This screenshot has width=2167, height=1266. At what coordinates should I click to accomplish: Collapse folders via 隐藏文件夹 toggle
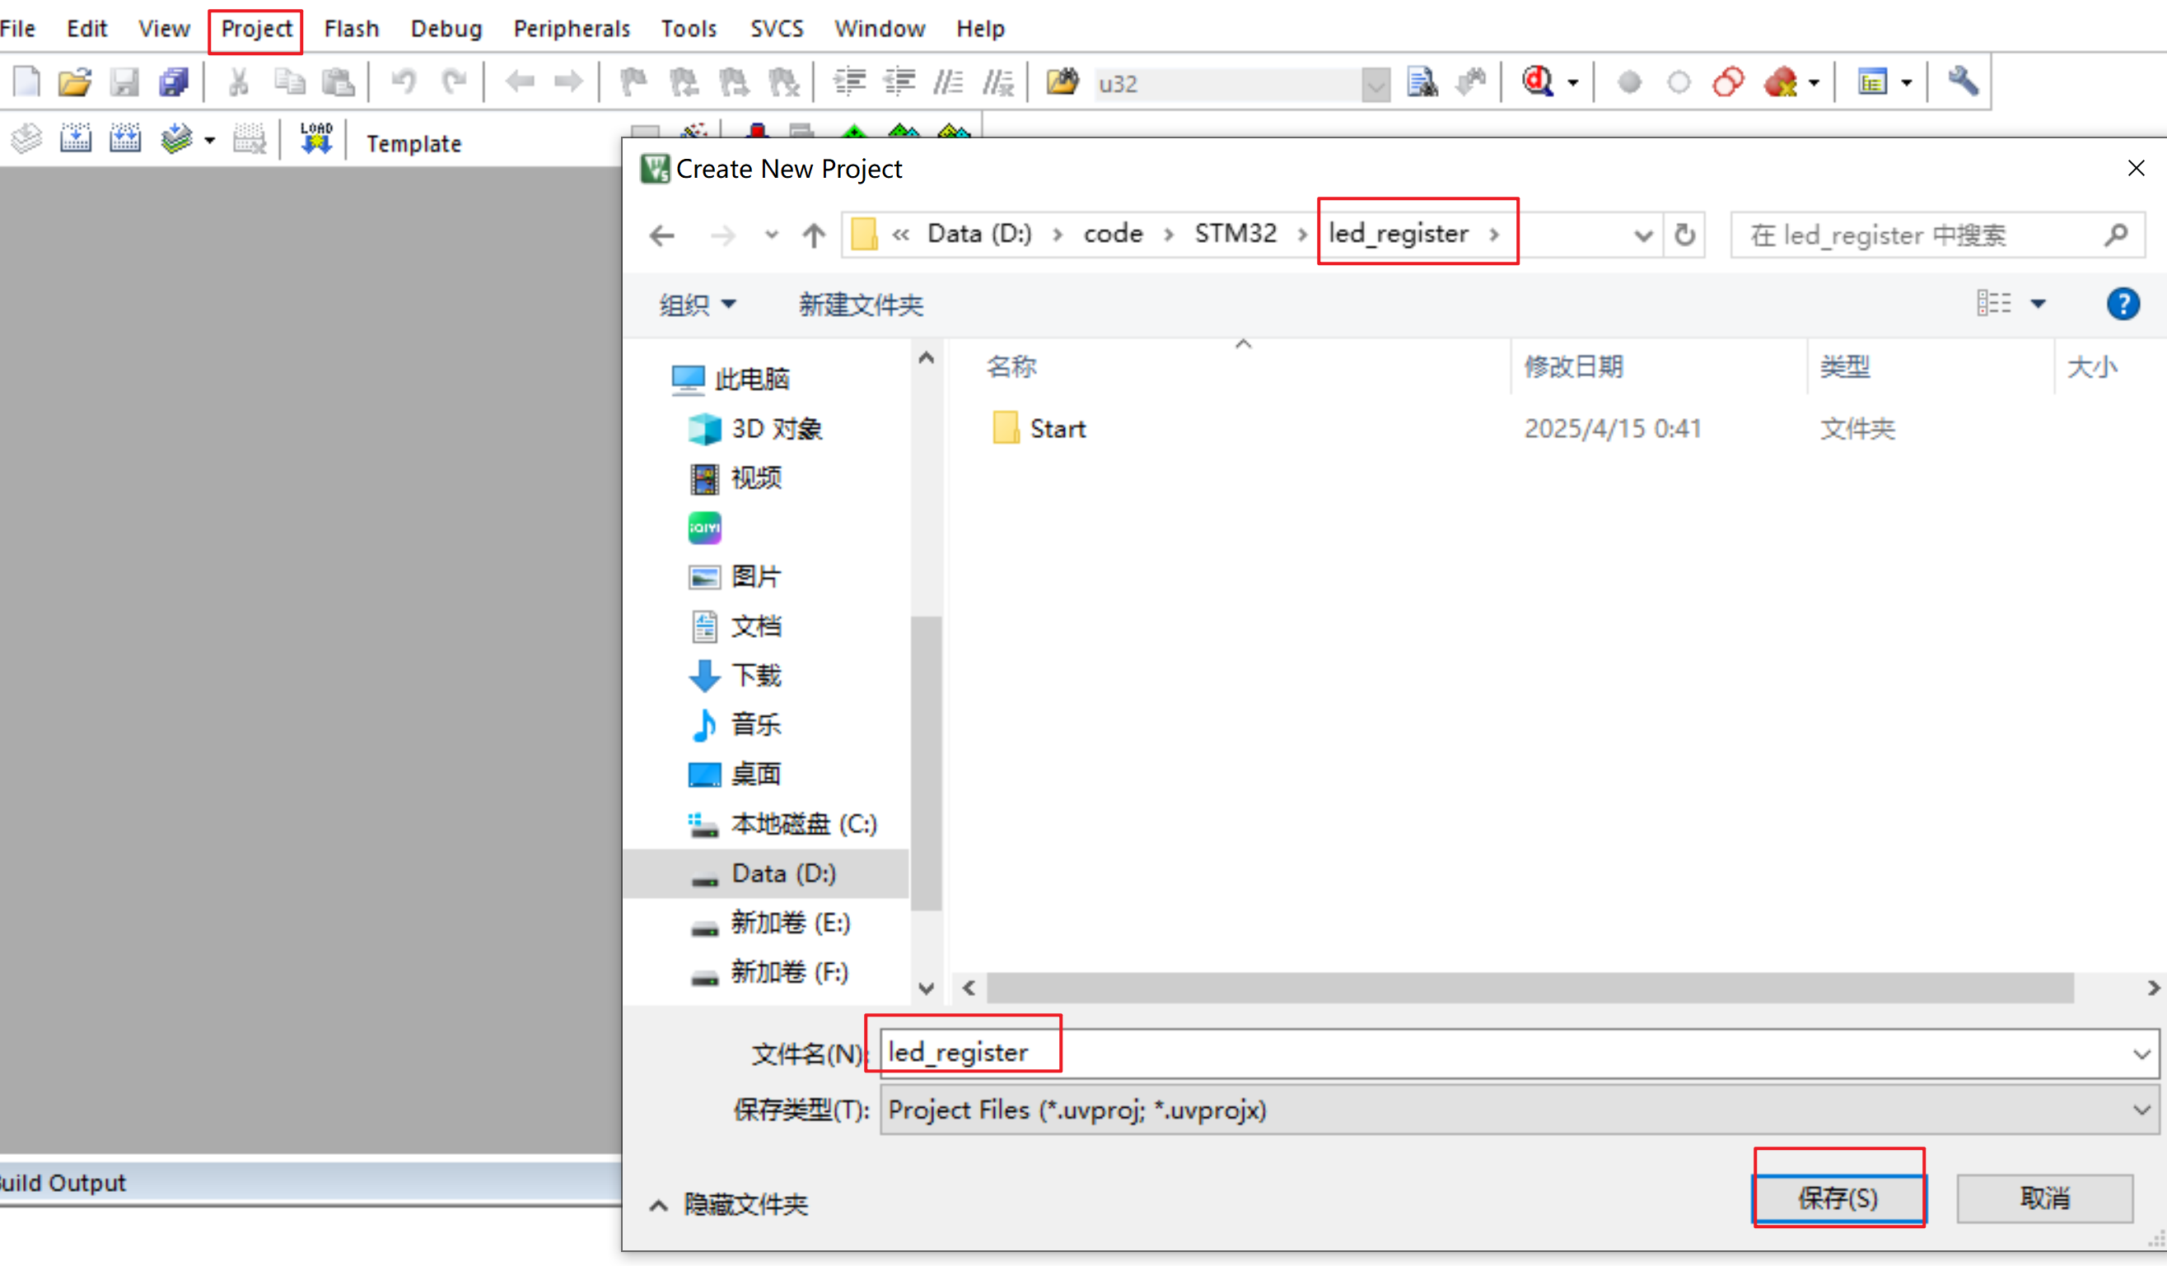[x=731, y=1204]
